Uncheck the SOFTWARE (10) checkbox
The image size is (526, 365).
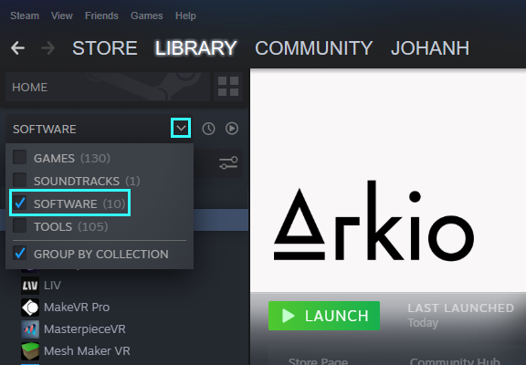[x=20, y=203]
